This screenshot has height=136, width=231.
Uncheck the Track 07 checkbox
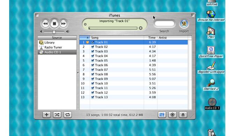[92, 70]
